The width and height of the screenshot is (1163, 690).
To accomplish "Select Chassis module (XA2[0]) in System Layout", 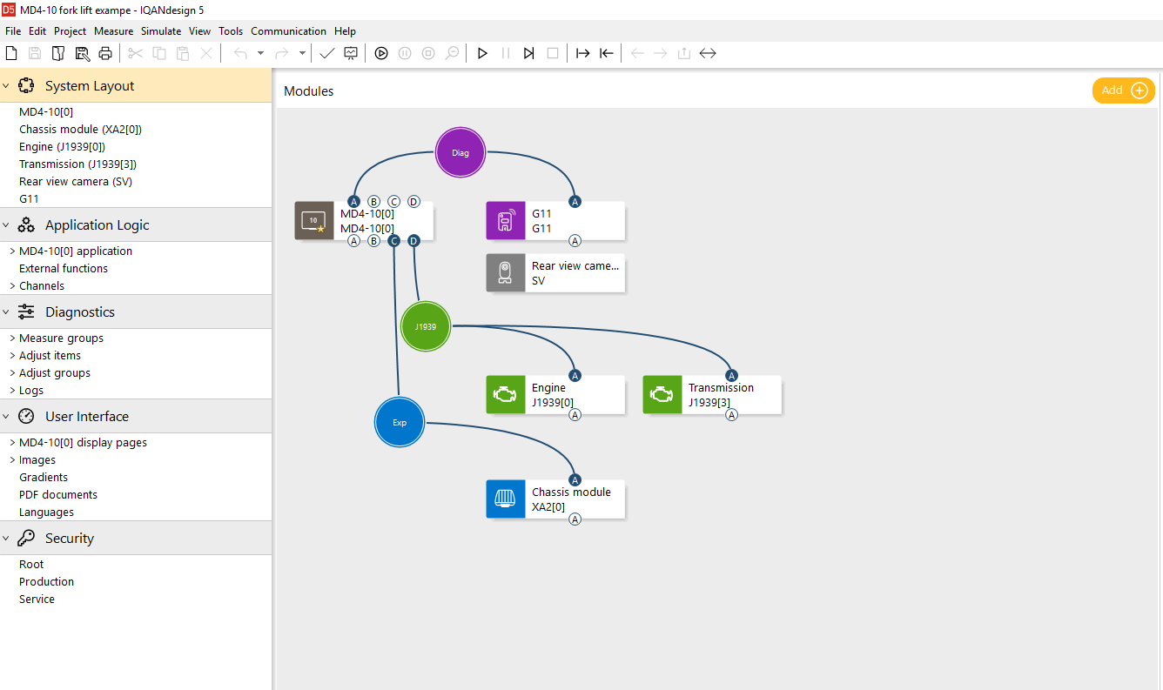I will (80, 129).
